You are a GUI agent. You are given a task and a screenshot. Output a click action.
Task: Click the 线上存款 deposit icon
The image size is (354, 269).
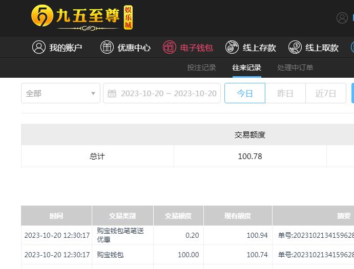point(232,47)
